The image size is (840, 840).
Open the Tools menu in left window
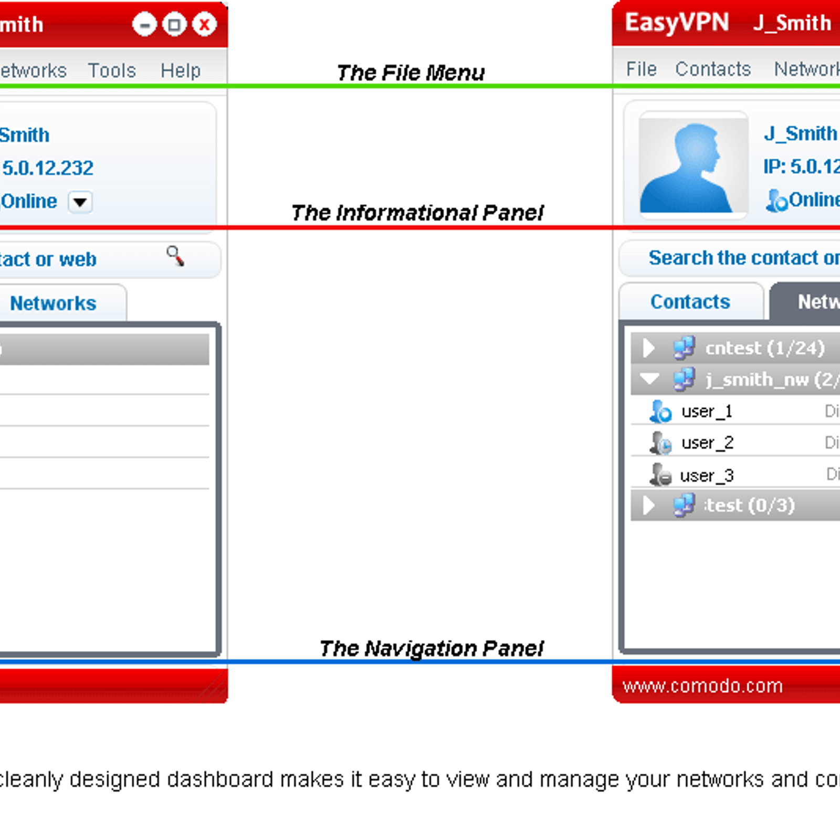point(112,70)
